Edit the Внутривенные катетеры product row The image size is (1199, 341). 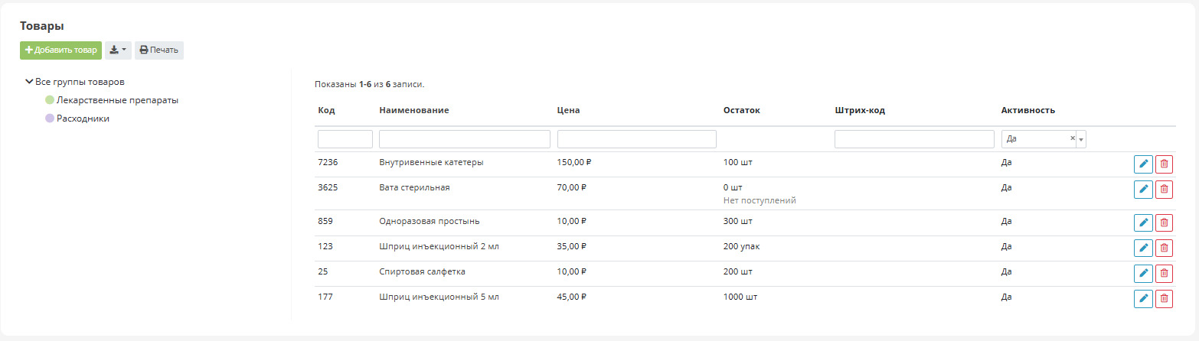(x=1143, y=164)
